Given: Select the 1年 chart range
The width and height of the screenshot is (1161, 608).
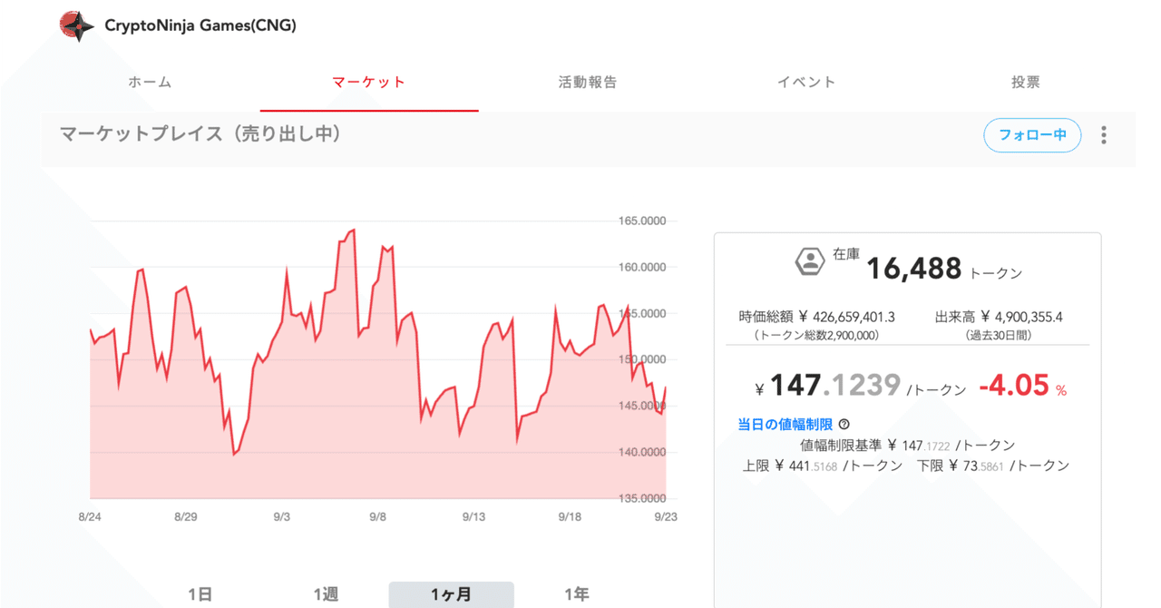Looking at the screenshot, I should (577, 594).
